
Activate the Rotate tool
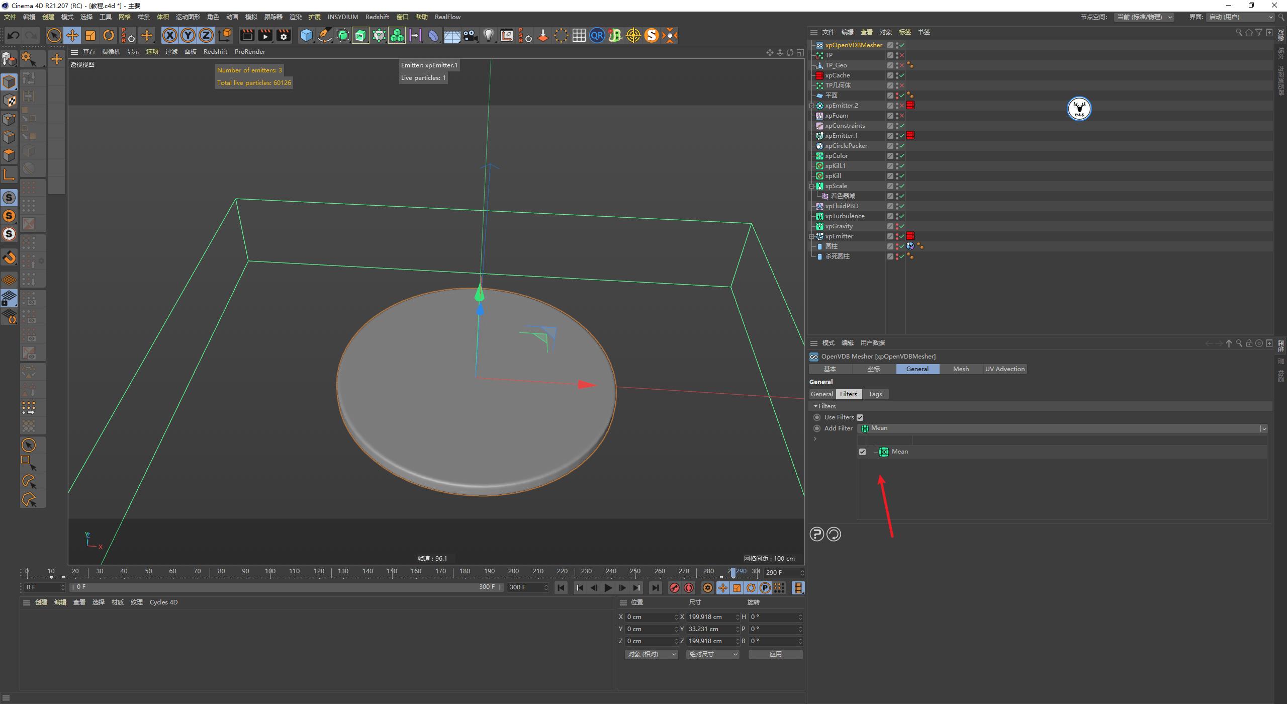(x=109, y=35)
